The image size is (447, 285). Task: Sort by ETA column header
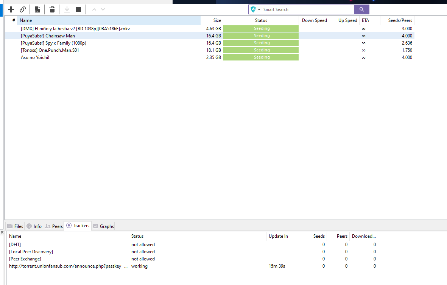(370, 20)
